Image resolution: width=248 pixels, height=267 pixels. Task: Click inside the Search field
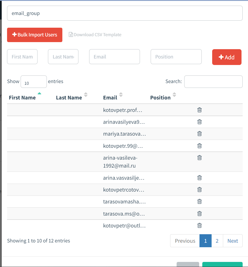coord(213,82)
